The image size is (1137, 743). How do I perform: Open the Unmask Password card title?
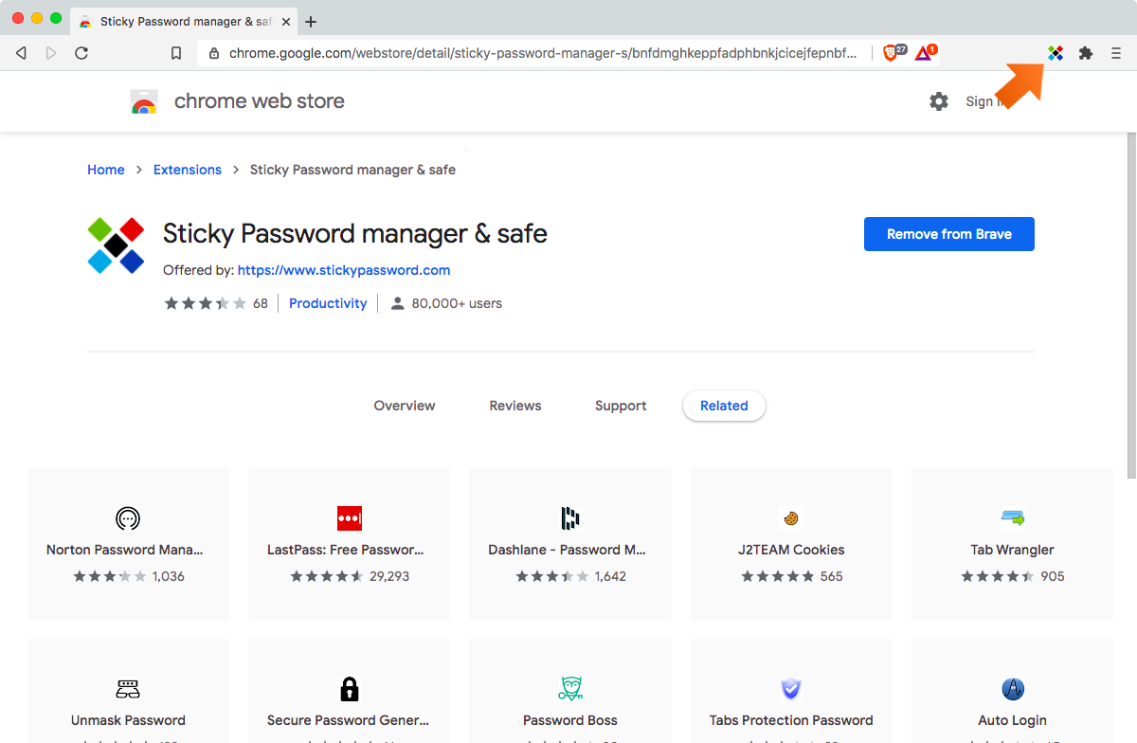[x=128, y=720]
